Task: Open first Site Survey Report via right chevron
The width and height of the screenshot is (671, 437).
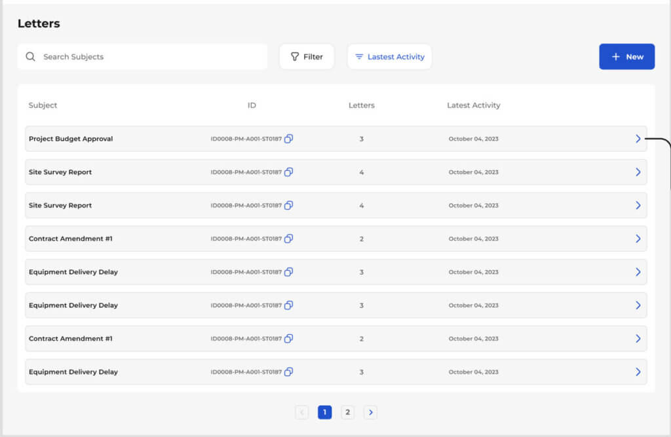Action: pos(638,172)
